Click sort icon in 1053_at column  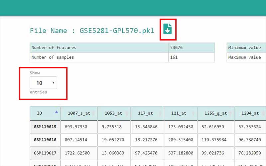(x=127, y=113)
